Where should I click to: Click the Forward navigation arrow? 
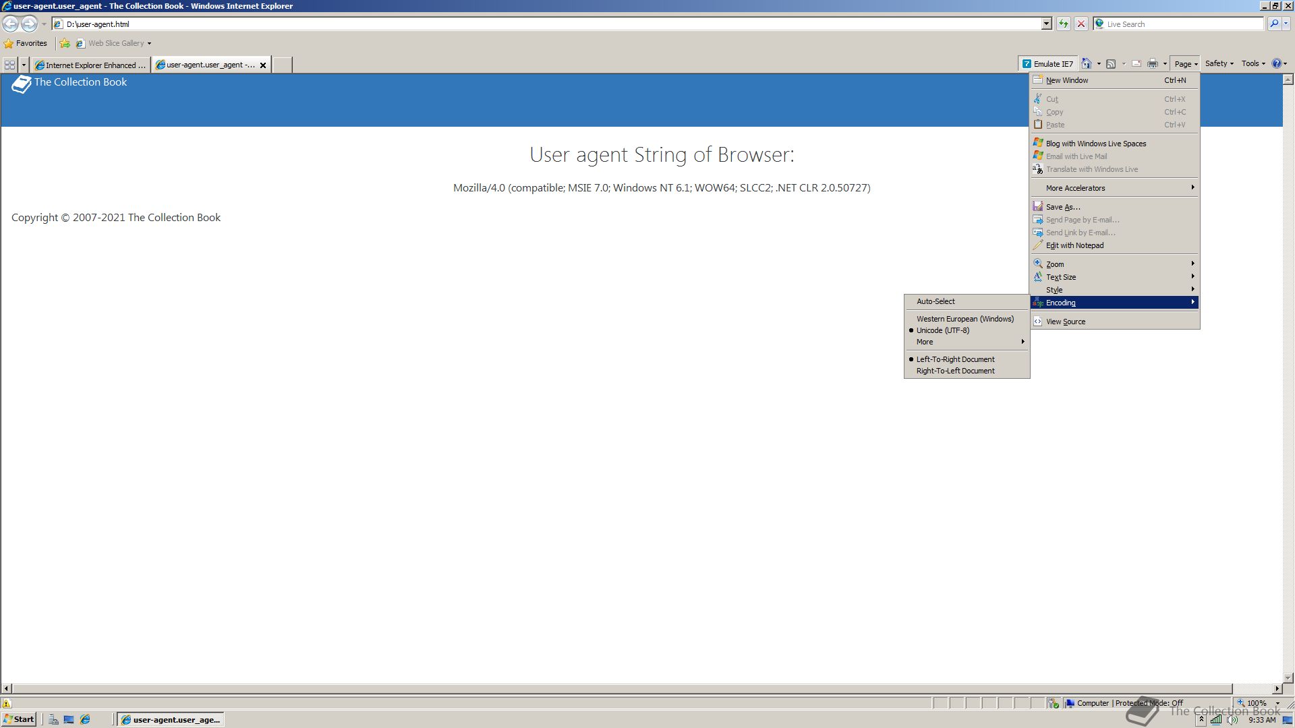29,24
